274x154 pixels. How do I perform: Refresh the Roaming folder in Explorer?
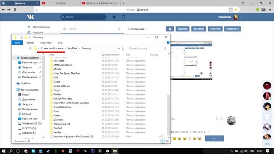(123, 48)
